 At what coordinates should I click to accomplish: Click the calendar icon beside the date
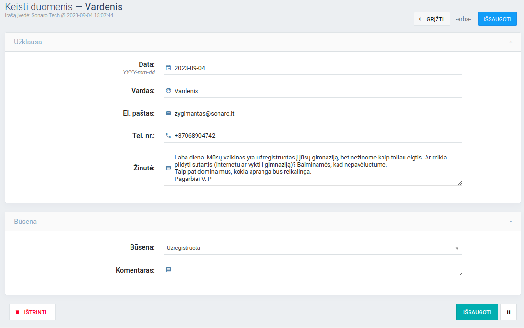pyautogui.click(x=168, y=68)
